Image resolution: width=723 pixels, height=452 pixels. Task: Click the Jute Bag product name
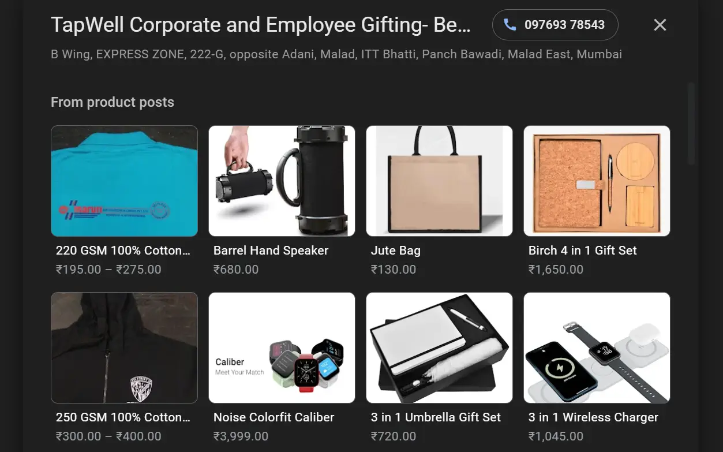(x=395, y=251)
